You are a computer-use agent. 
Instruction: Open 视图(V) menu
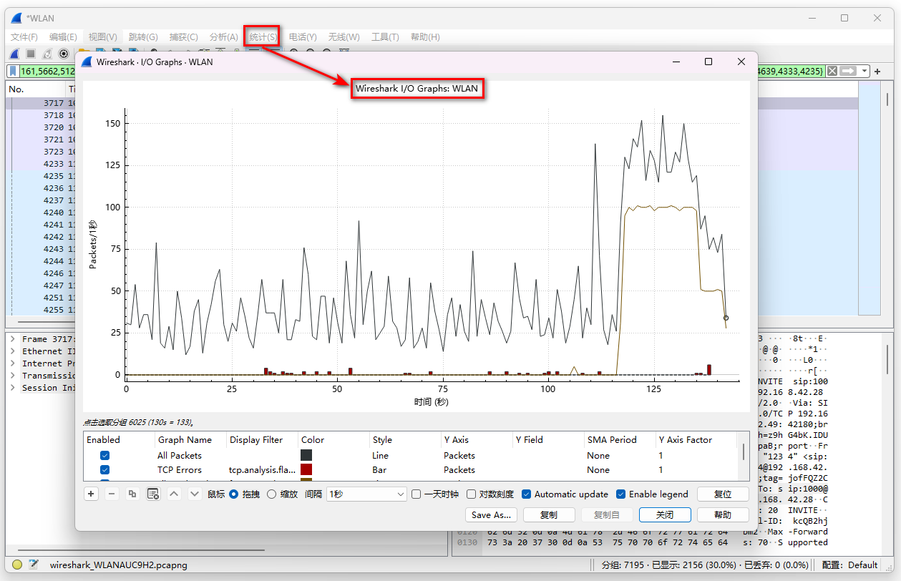pyautogui.click(x=103, y=37)
